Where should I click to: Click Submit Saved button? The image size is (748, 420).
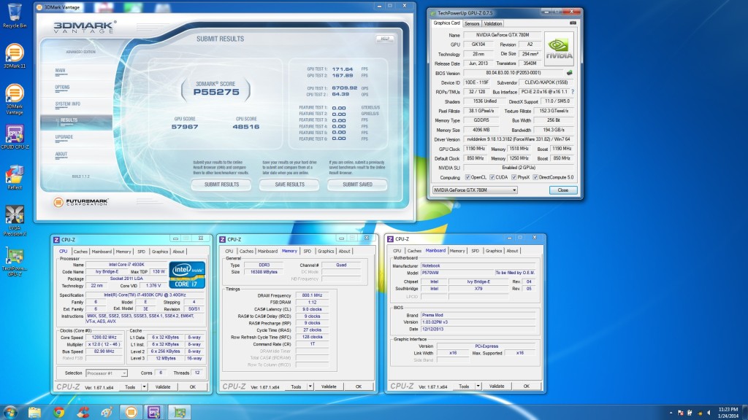(357, 184)
